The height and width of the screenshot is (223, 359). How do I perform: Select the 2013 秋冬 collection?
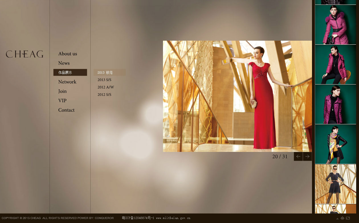click(110, 73)
